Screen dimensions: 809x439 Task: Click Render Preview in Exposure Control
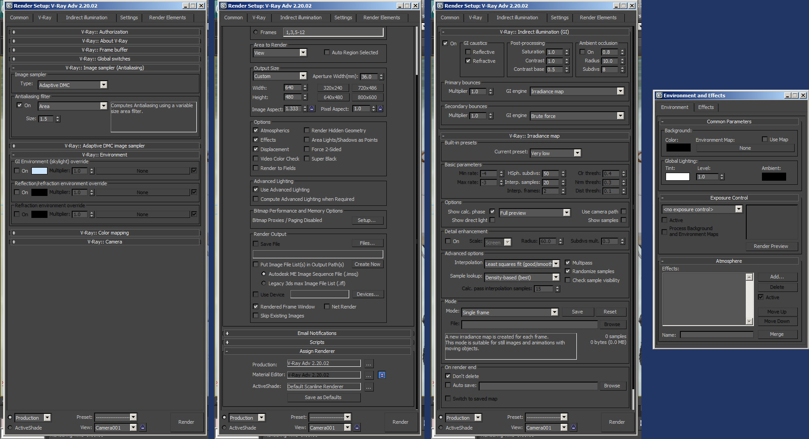(x=771, y=246)
